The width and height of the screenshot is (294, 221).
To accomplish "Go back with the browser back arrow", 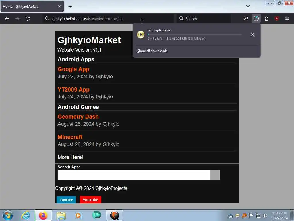I will tap(7, 19).
